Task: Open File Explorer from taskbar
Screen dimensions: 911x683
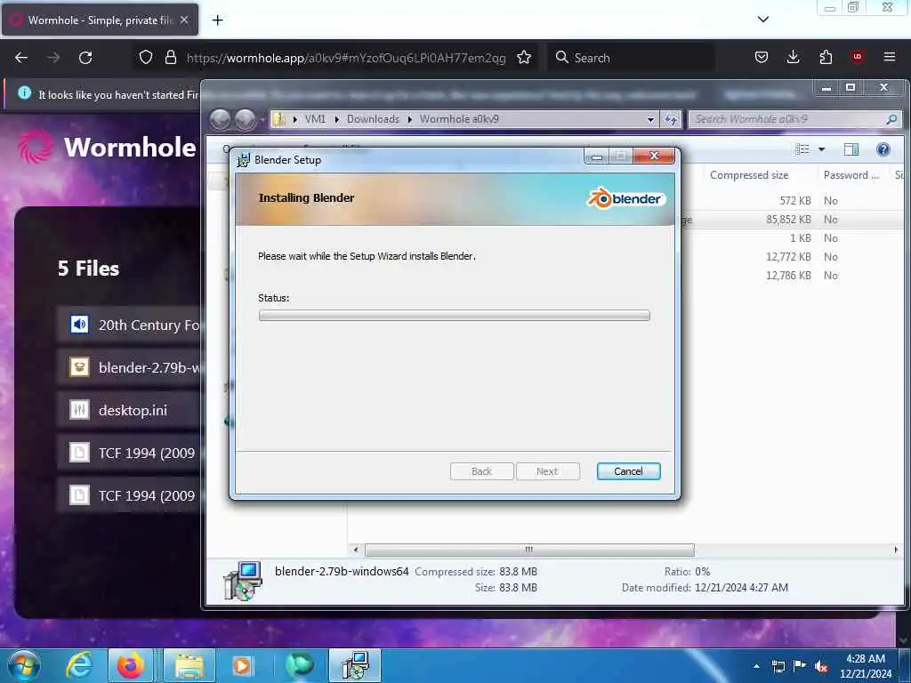Action: click(189, 665)
